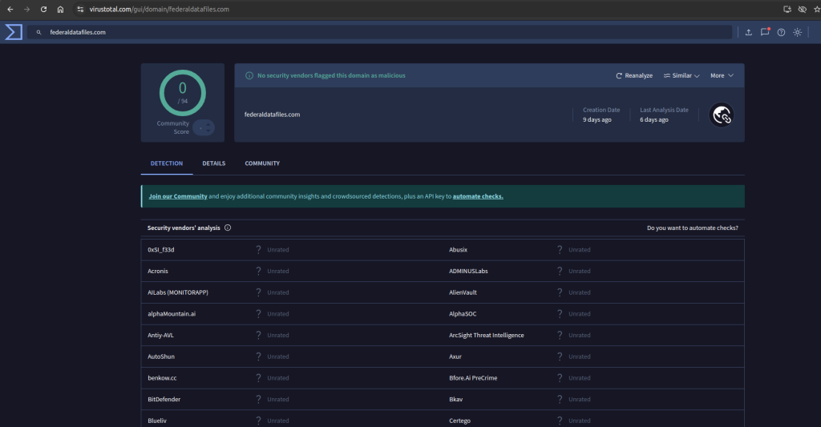821x427 pixels.
Task: Click the browser forward arrow
Action: (26, 10)
